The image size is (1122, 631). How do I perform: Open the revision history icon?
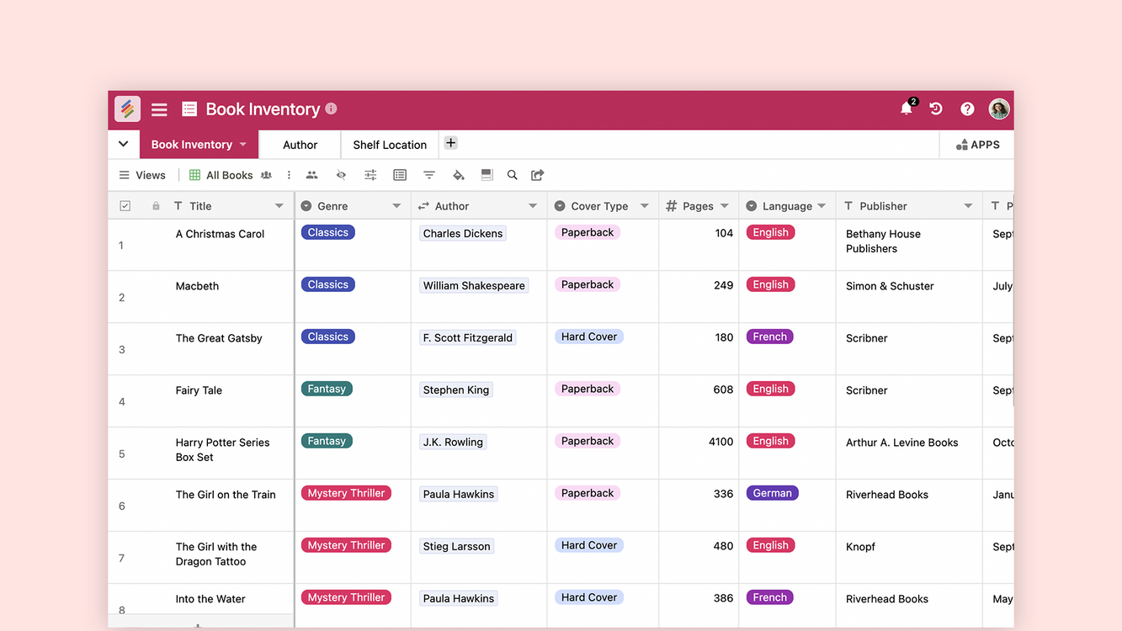(936, 109)
